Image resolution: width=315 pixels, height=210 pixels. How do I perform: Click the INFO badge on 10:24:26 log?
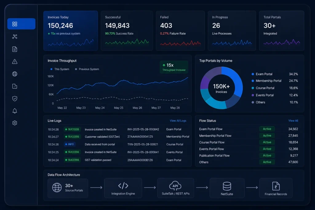(x=70, y=144)
